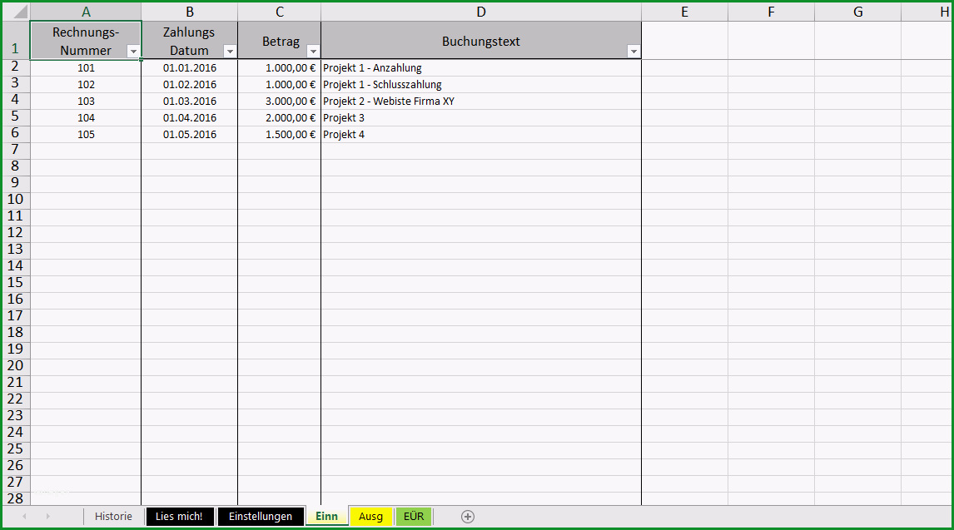Click the Rechnungs-Nummer header cell
The height and width of the screenshot is (530, 954).
point(86,40)
